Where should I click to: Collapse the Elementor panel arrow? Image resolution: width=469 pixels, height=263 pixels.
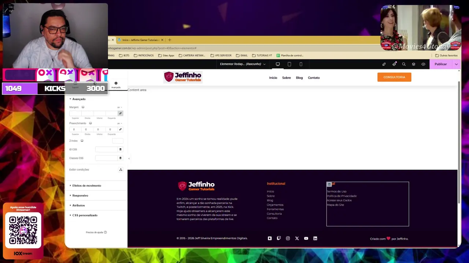(129, 159)
